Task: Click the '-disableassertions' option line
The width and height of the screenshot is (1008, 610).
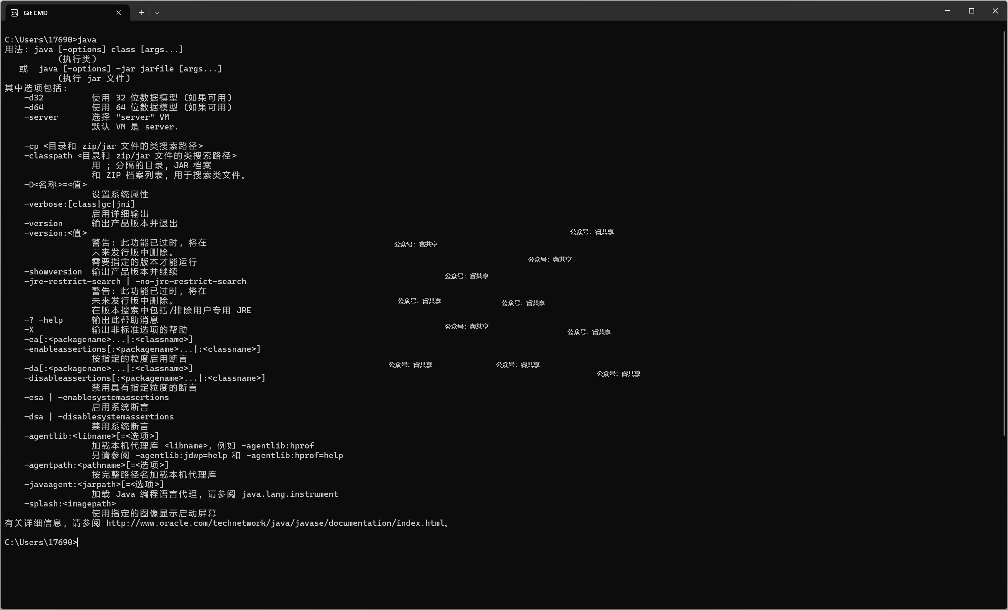Action: [145, 378]
